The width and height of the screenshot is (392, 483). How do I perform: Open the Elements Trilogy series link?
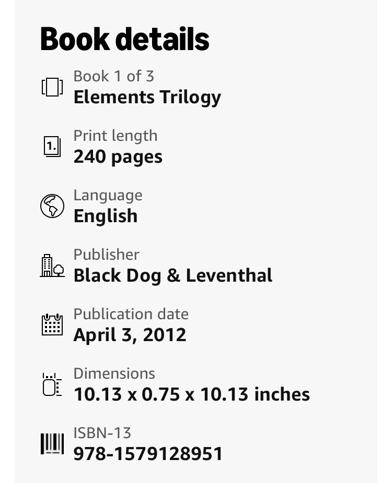click(x=147, y=98)
